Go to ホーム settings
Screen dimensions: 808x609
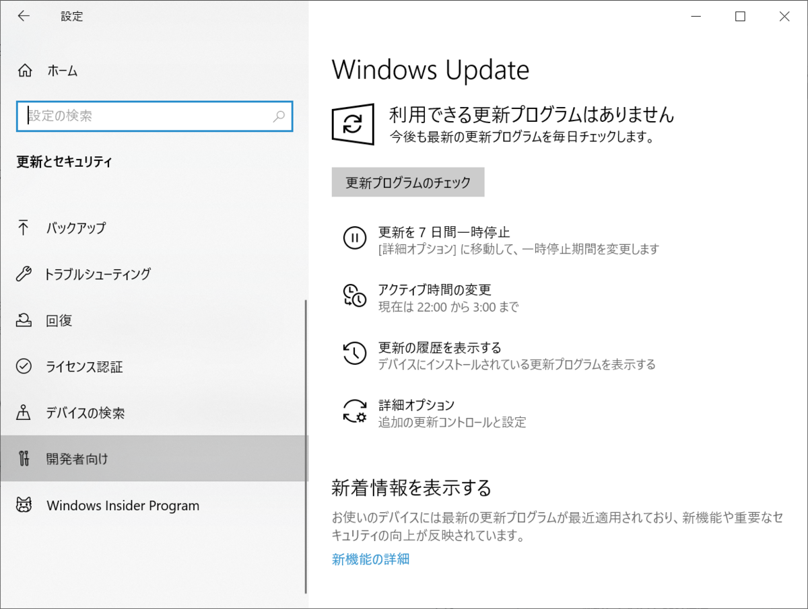point(154,71)
